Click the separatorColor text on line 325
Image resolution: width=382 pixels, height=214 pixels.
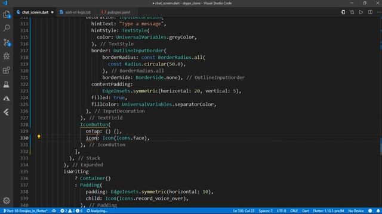(194, 105)
